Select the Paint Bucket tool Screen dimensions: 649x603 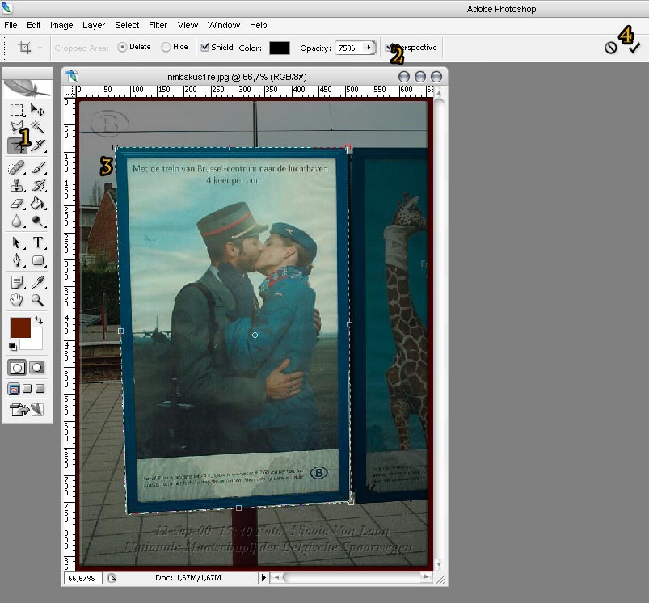tap(38, 203)
